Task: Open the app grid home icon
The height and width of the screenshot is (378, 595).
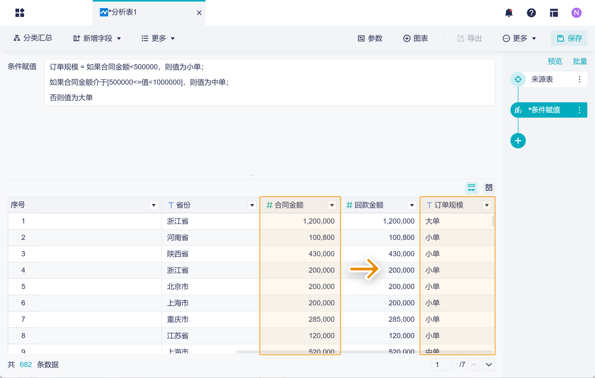Action: click(20, 13)
